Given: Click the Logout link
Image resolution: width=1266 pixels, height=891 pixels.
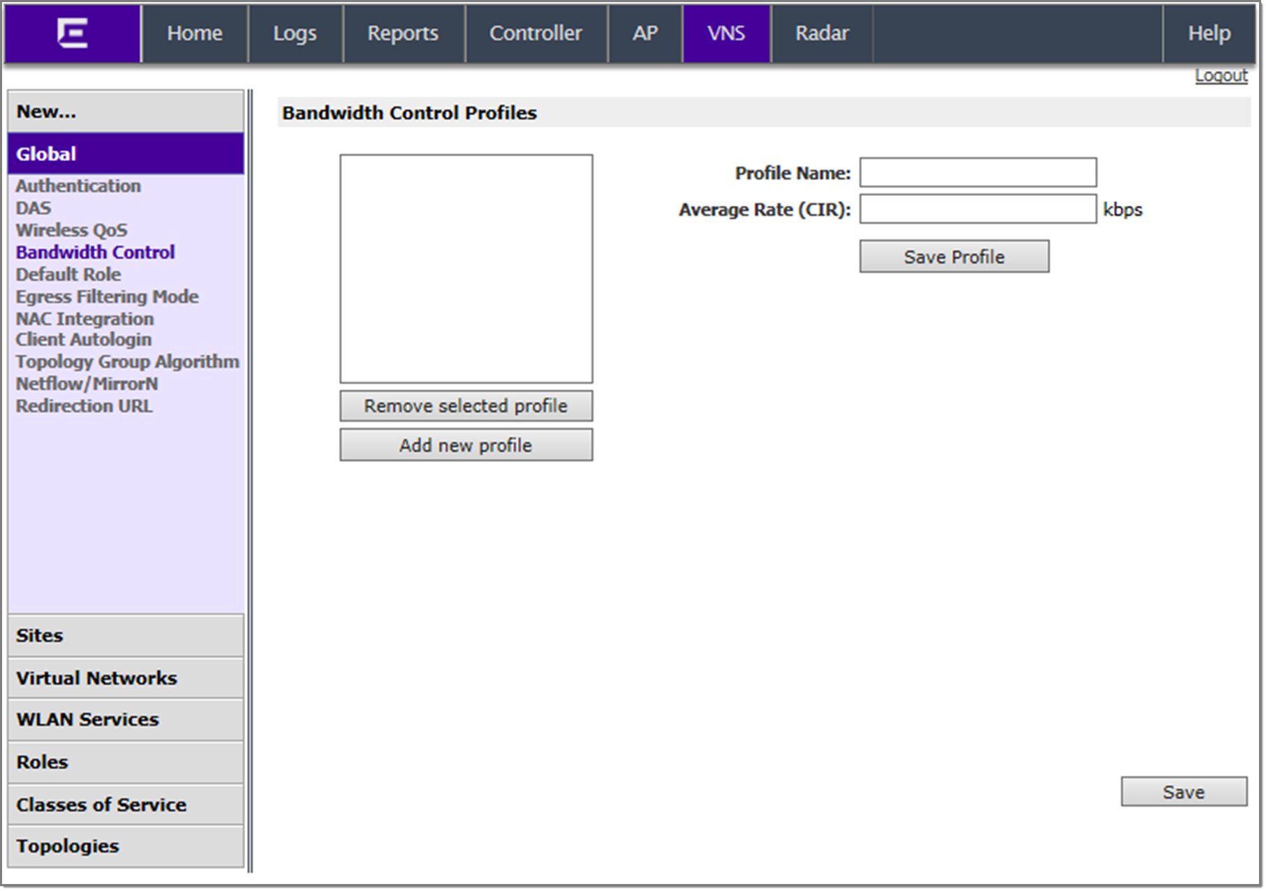Looking at the screenshot, I should click(x=1221, y=74).
